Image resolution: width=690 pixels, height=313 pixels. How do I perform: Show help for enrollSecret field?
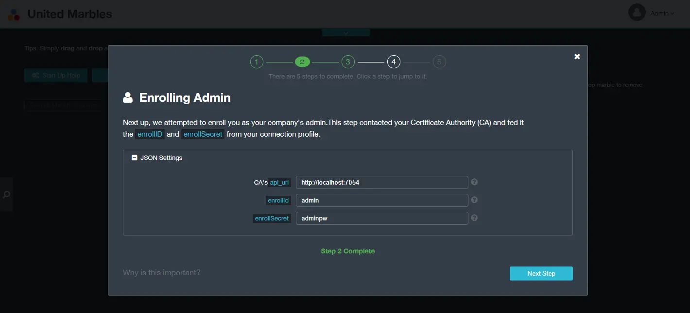click(x=474, y=218)
